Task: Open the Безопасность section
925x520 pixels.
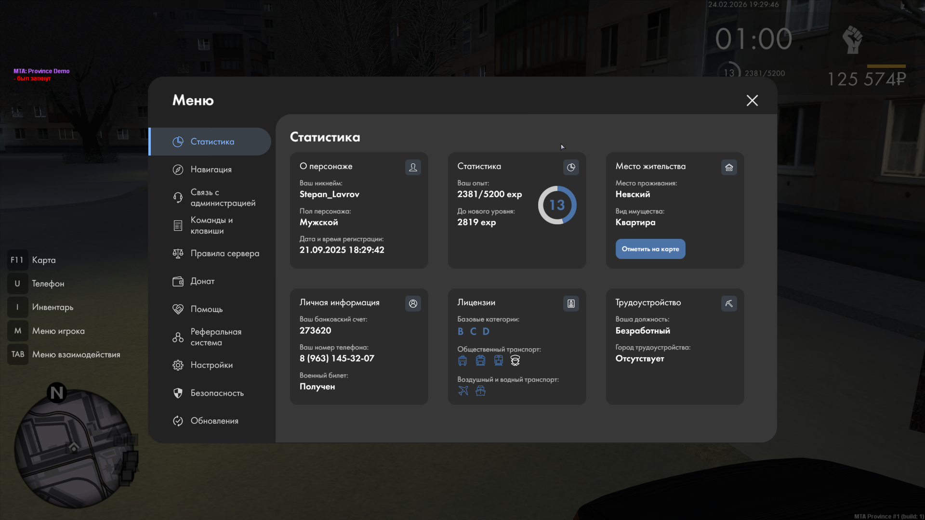Action: [217, 393]
